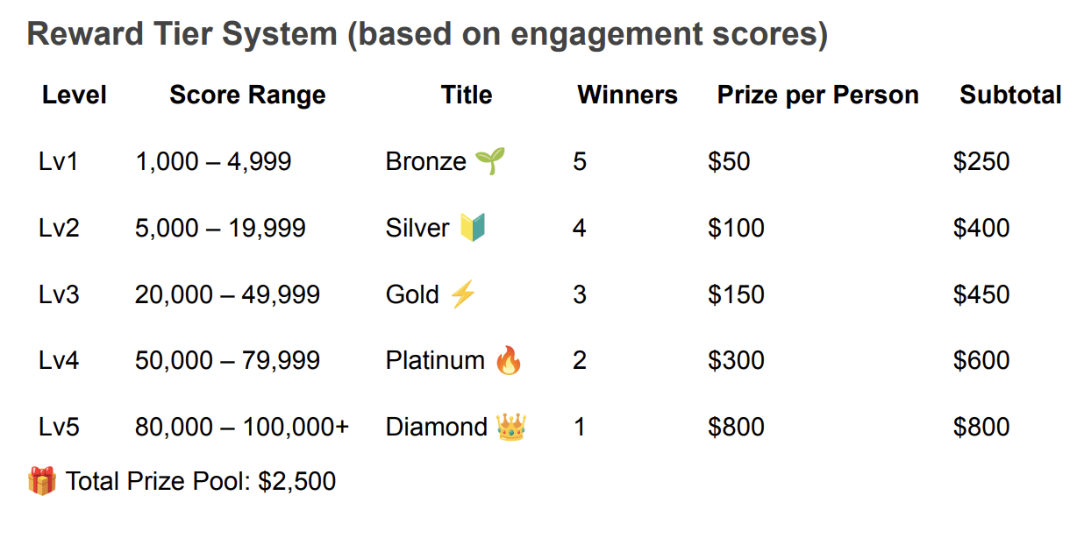Select the Winners column header

click(627, 95)
